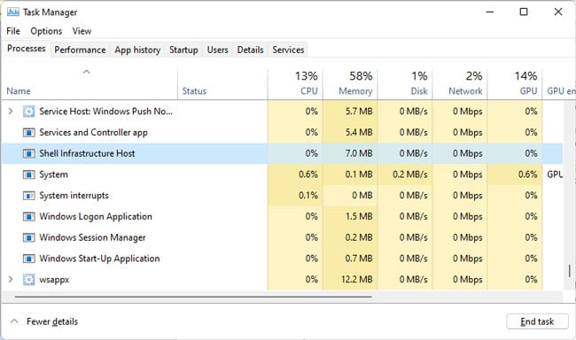Click the Windows Session Manager icon
The image size is (576, 340).
(x=28, y=237)
